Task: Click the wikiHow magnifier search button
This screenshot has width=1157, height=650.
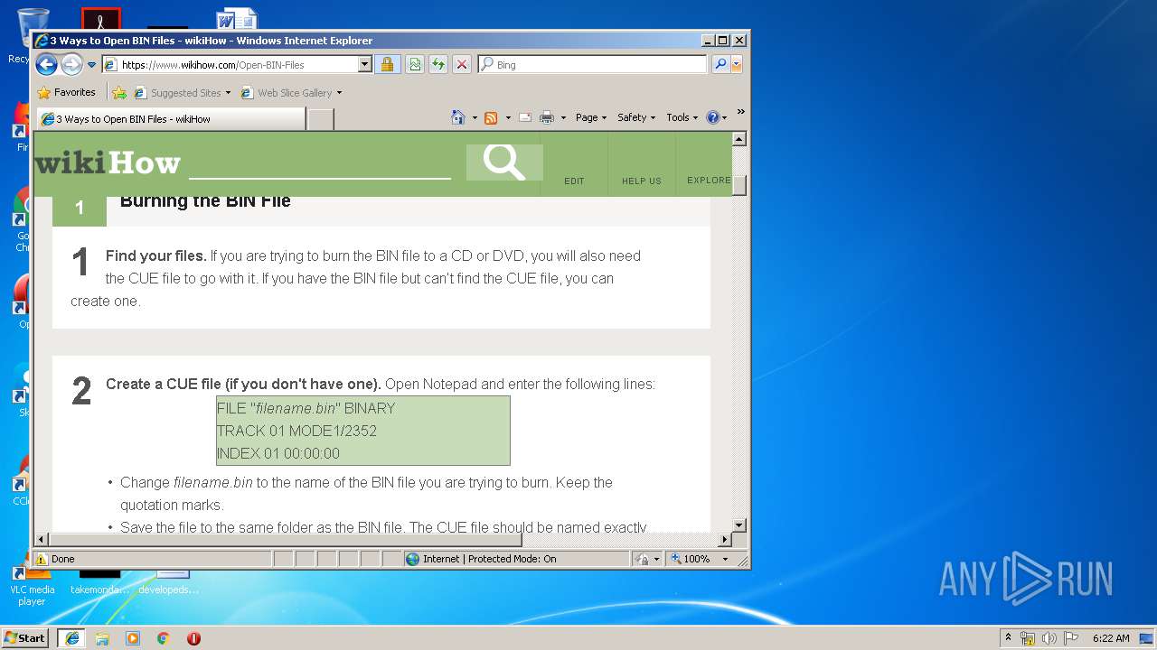Action: click(x=504, y=162)
